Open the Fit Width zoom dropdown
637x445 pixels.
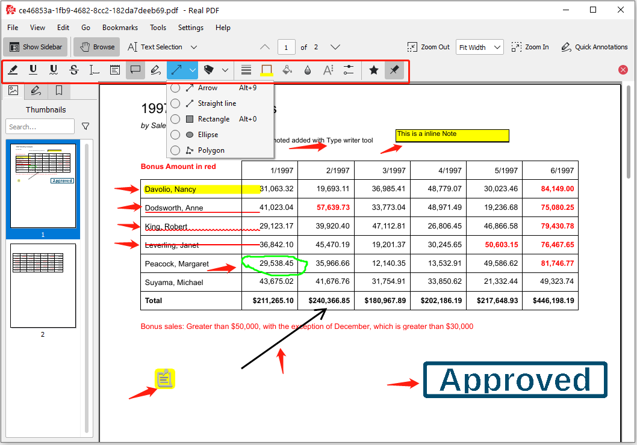click(479, 47)
